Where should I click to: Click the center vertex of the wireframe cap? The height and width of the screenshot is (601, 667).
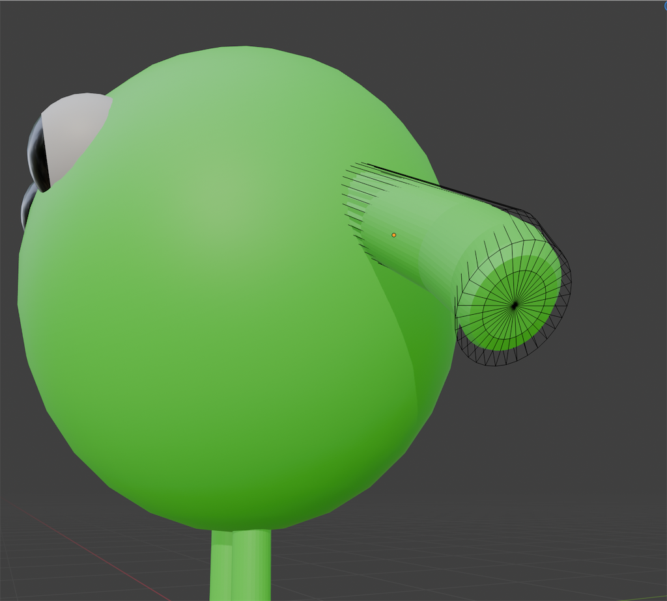pos(515,305)
